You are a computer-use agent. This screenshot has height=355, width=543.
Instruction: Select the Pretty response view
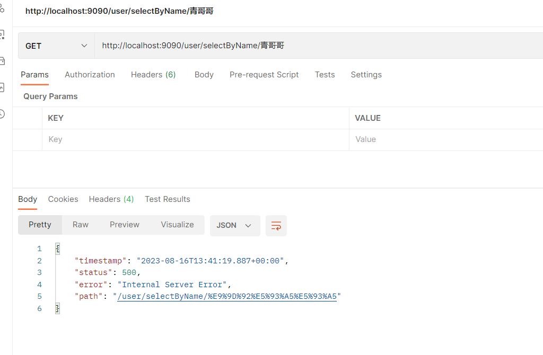40,225
